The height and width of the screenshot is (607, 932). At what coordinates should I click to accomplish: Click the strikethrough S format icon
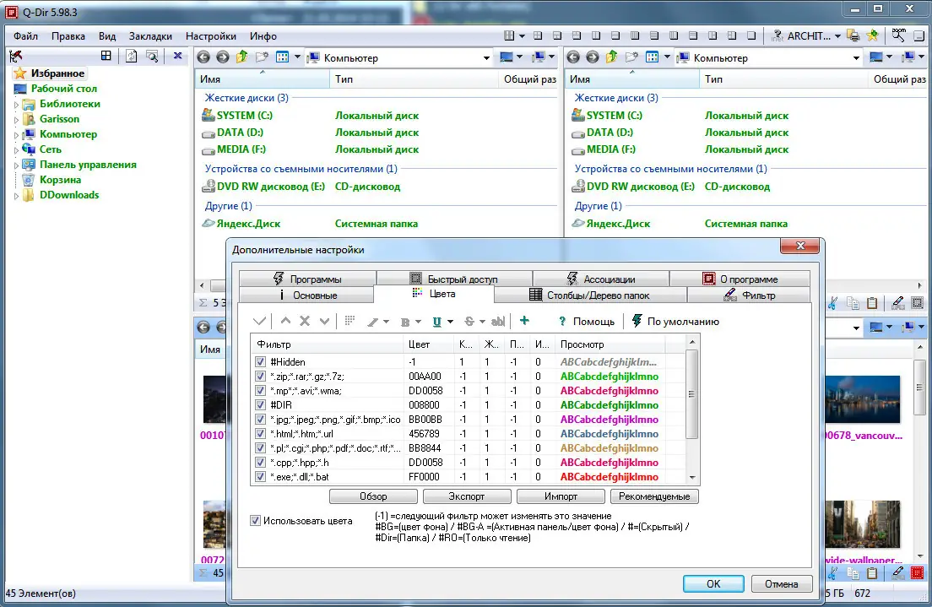[x=469, y=322]
